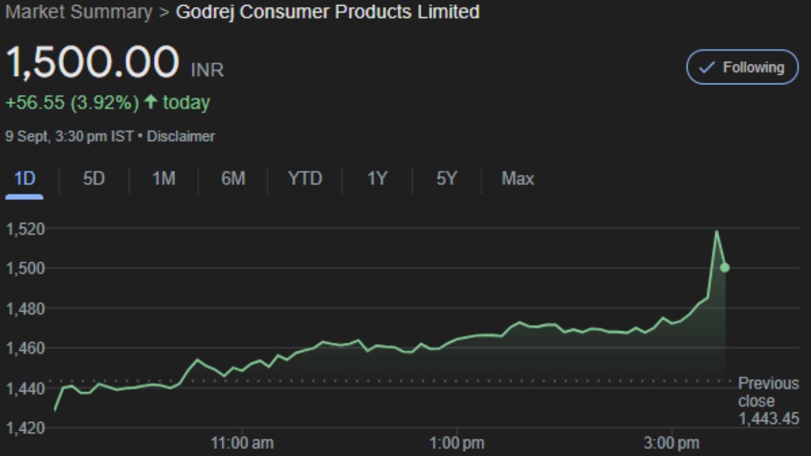811x456 pixels.
Task: Click the green end-of-line price dot on chart
Action: tap(725, 267)
